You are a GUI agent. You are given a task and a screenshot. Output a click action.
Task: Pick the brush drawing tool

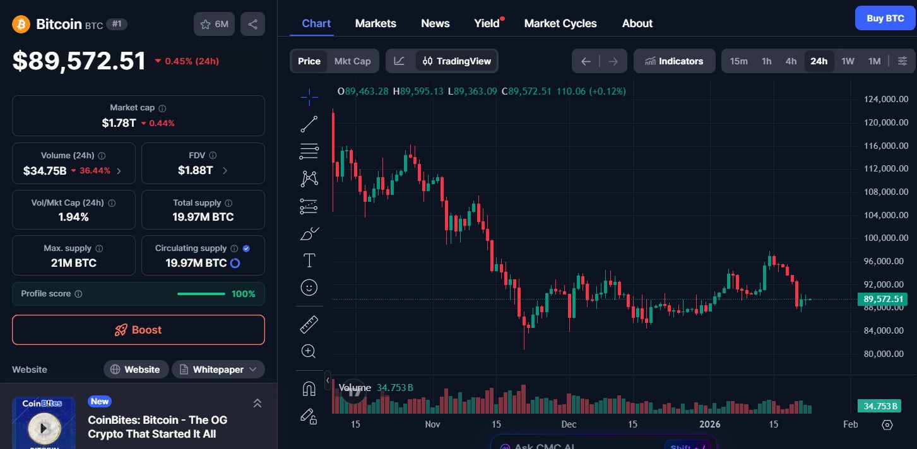pyautogui.click(x=309, y=233)
